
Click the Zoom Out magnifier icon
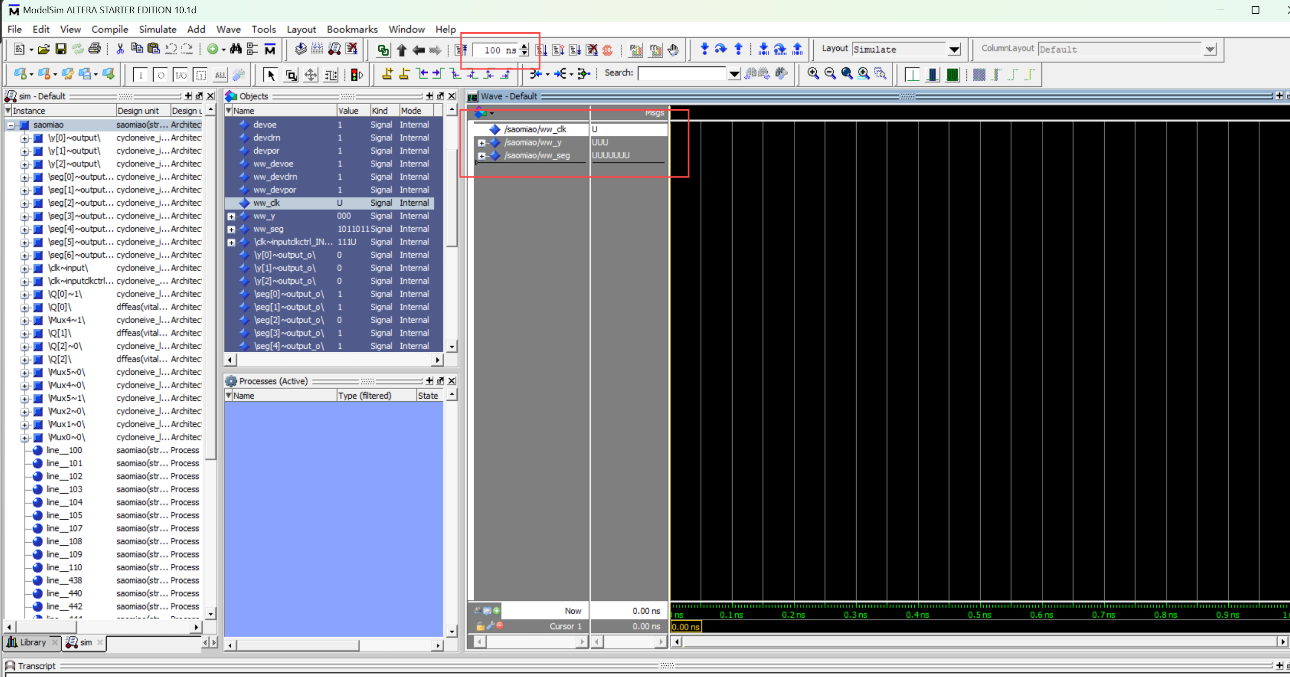pos(830,74)
